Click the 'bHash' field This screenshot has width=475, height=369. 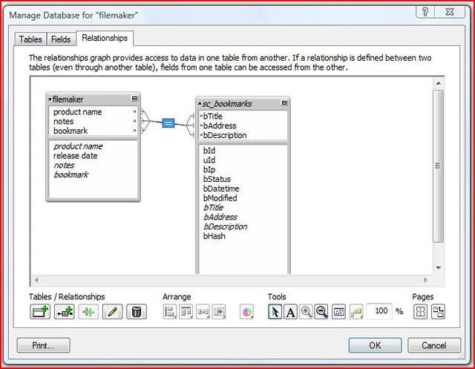click(x=214, y=236)
